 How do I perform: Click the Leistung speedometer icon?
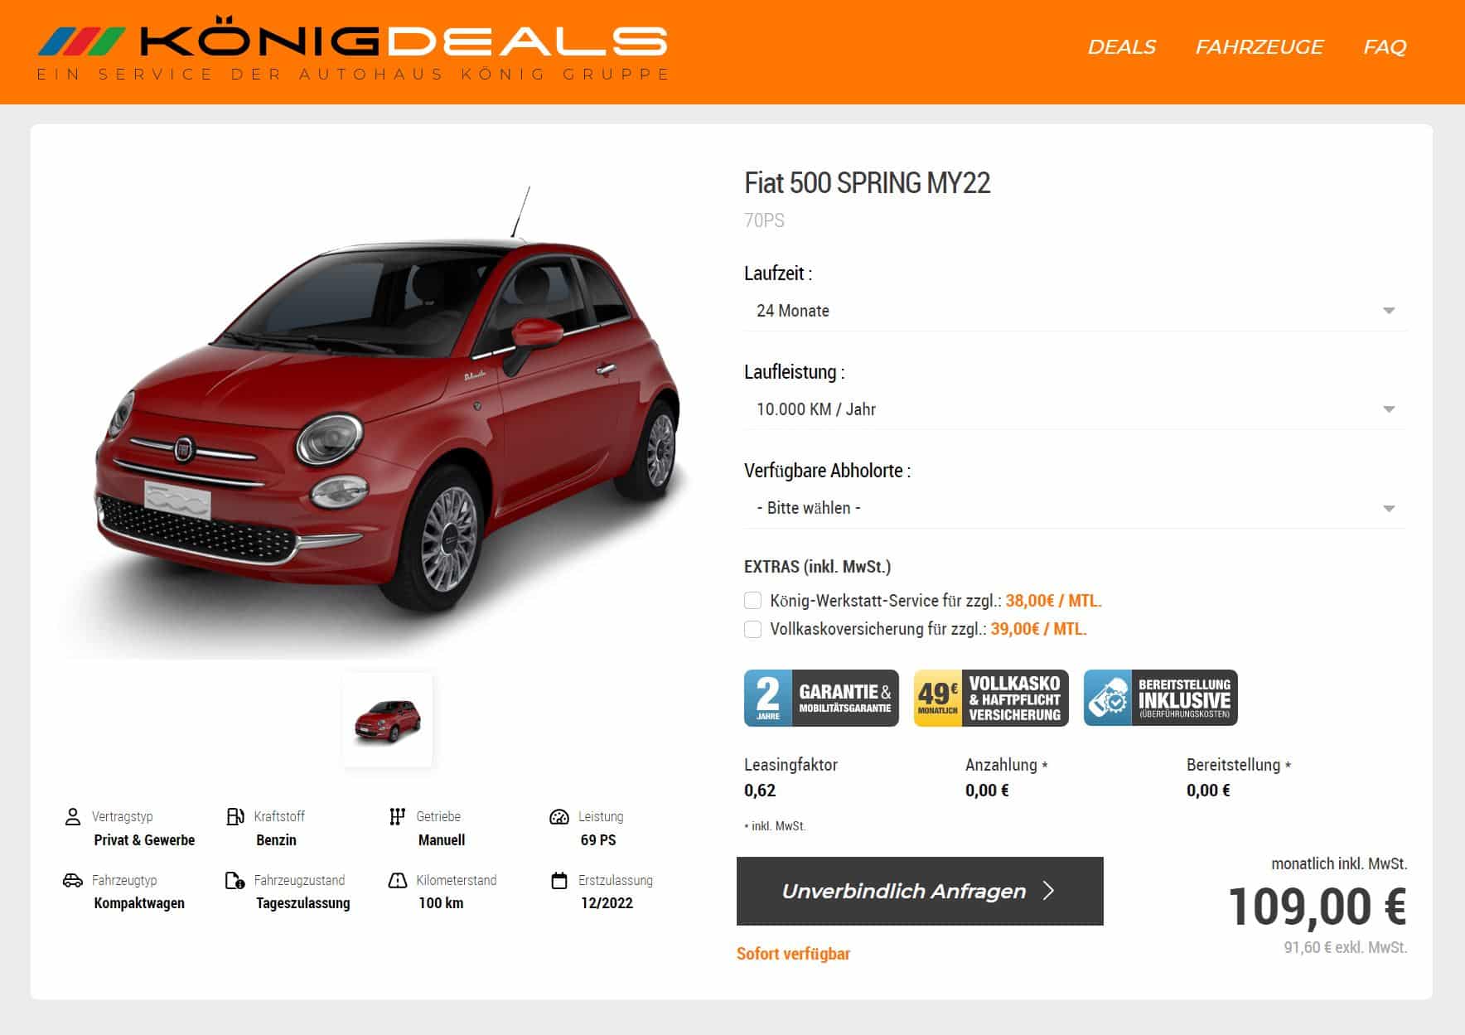point(559,817)
